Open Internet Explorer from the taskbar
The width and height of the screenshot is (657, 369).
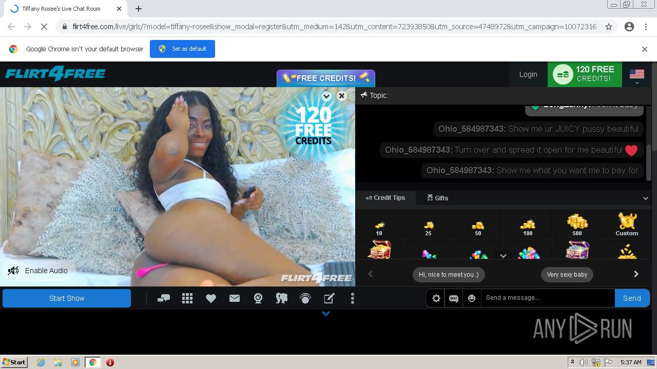[x=41, y=362]
